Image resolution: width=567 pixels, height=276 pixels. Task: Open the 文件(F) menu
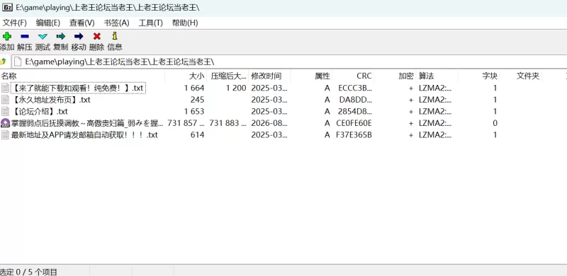point(14,23)
